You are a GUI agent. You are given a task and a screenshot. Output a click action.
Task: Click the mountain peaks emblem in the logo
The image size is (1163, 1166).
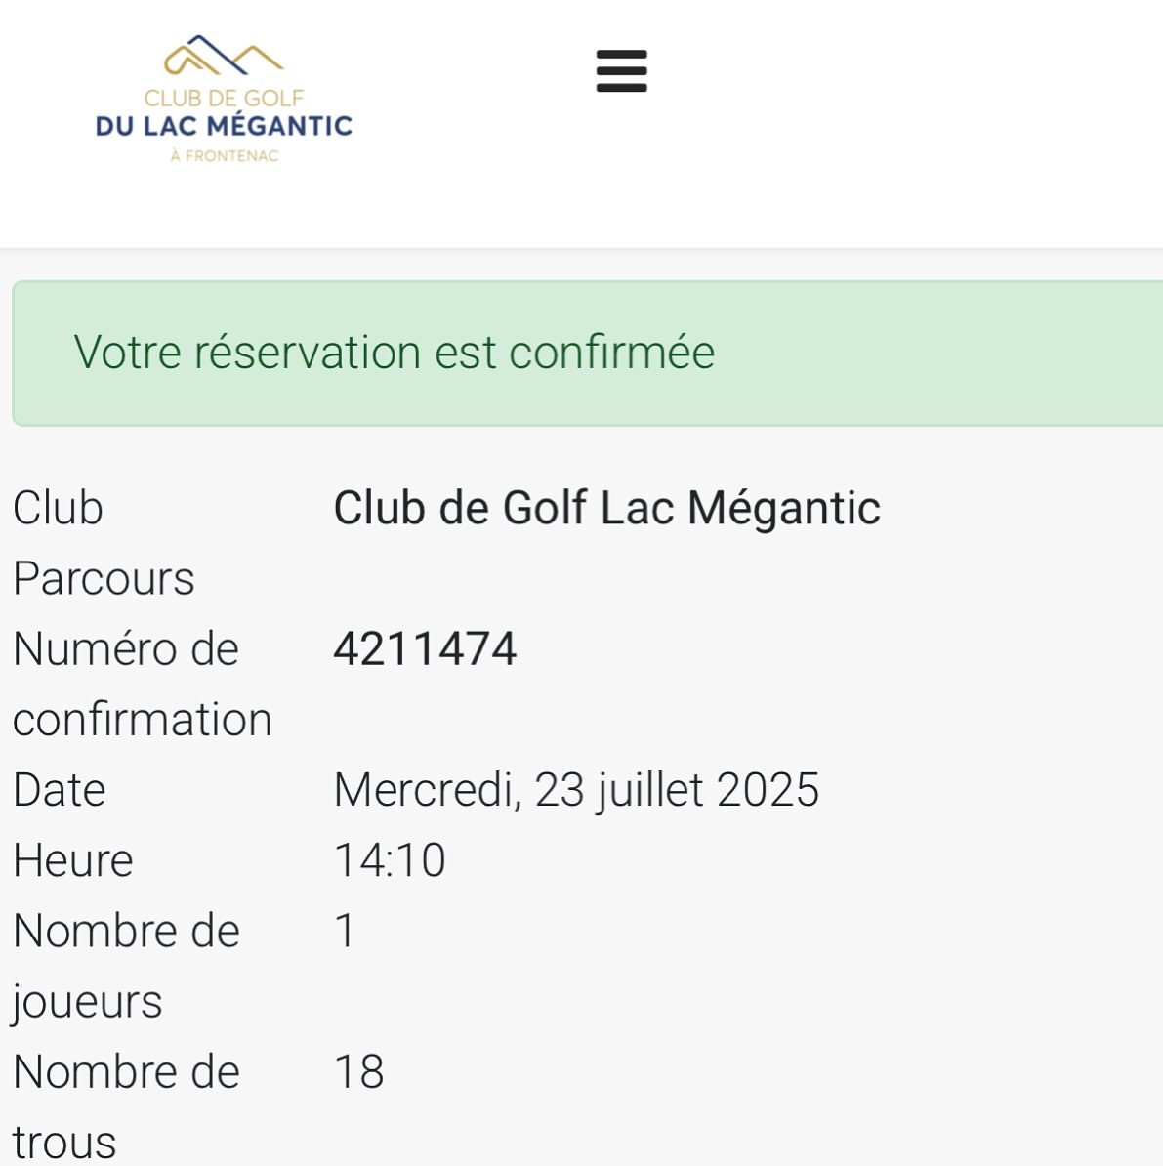(224, 55)
